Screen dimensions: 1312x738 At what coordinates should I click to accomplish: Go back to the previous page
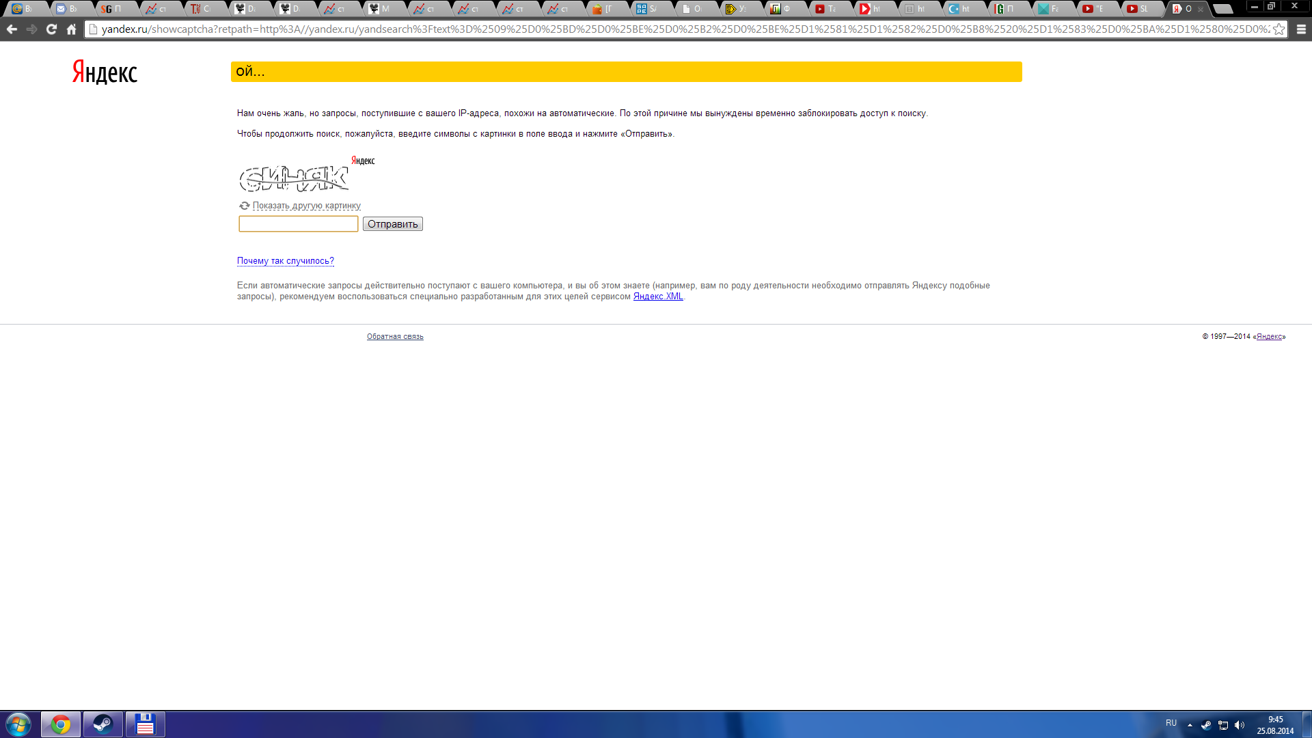point(12,29)
